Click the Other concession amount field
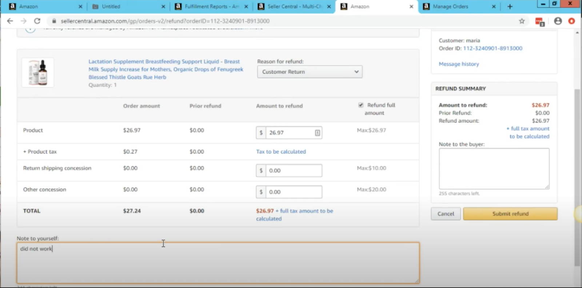This screenshot has width=582, height=288. (x=294, y=192)
